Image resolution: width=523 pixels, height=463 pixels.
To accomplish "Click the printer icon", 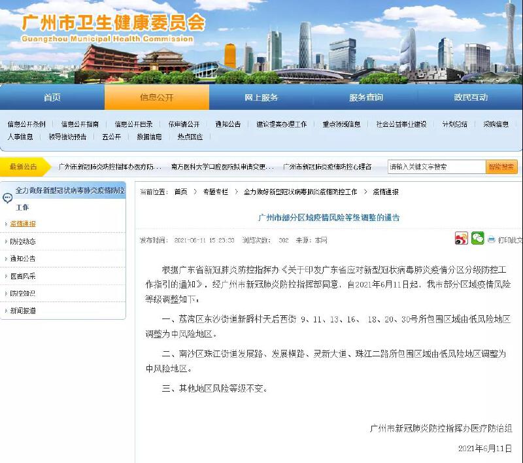I will point(492,240).
